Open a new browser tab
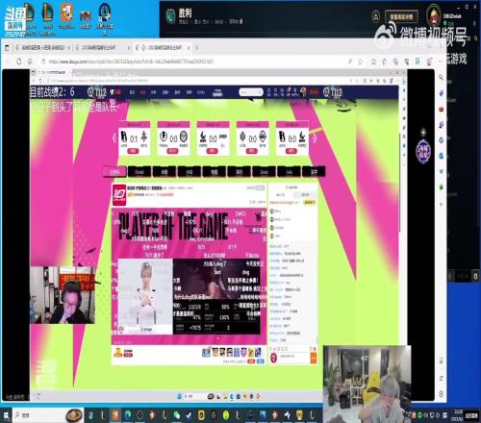The width and height of the screenshot is (481, 423). tap(196, 48)
